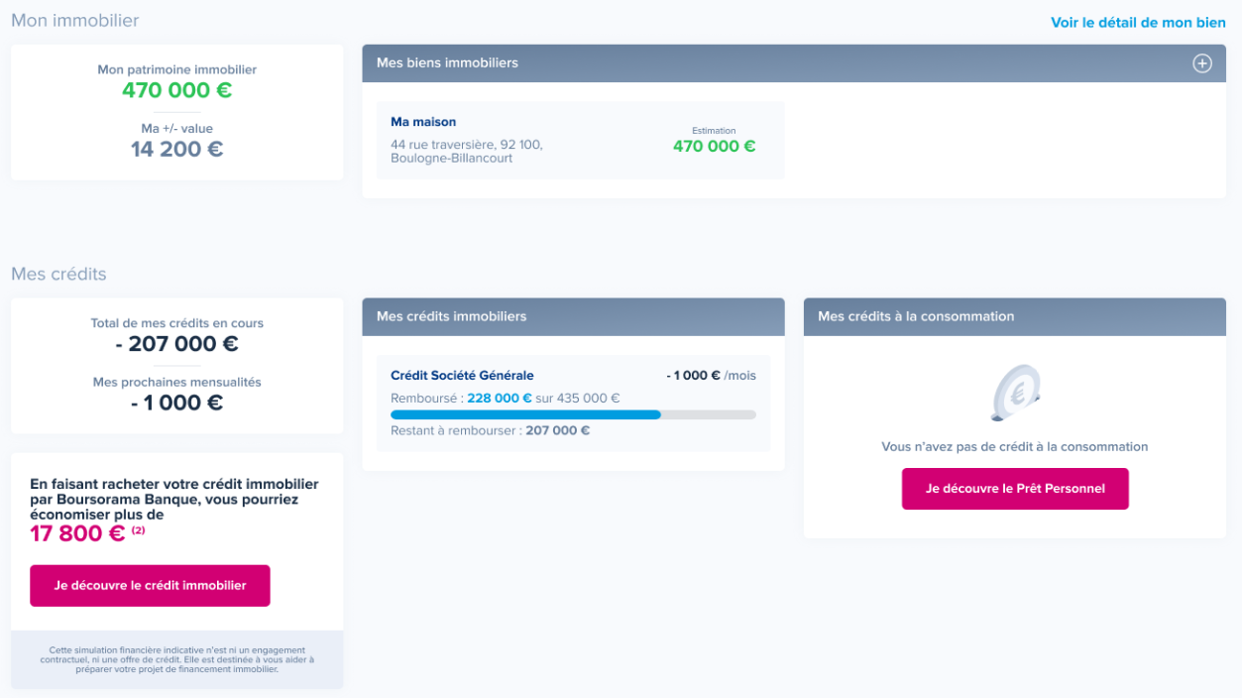
Task: Open 'Voir le détail de mon bien'
Action: click(x=1137, y=22)
